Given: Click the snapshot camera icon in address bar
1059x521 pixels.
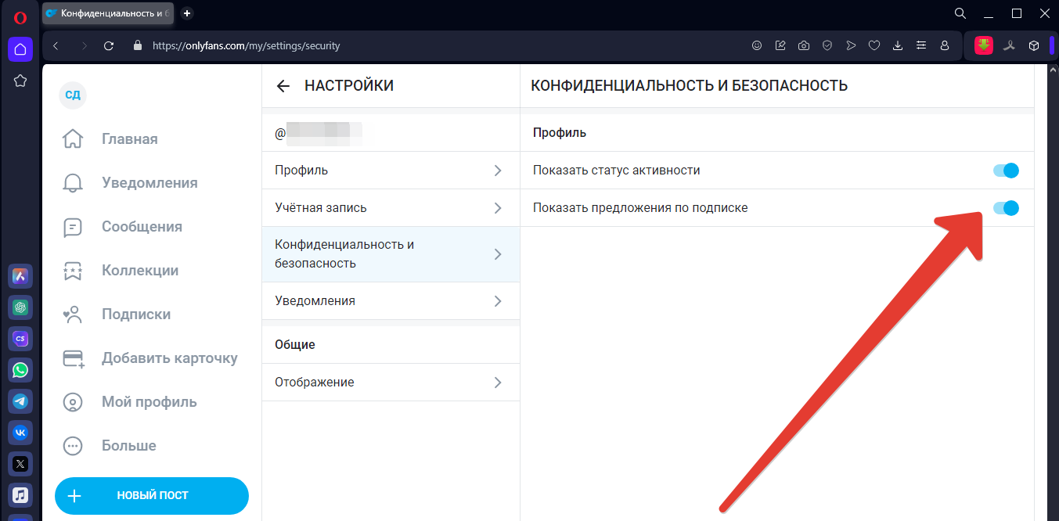Looking at the screenshot, I should click(x=804, y=46).
